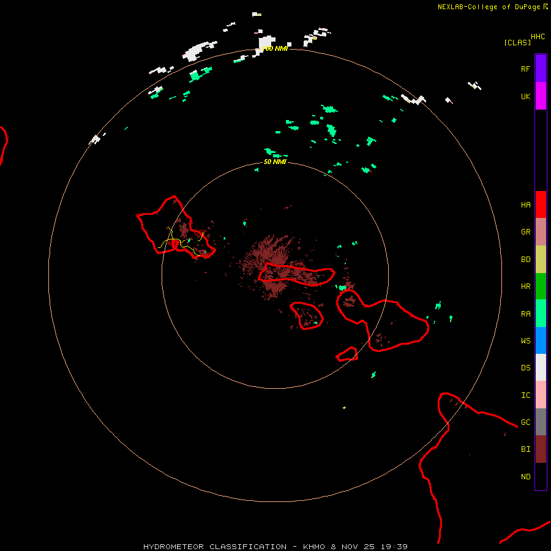This screenshot has height=551, width=551.
Task: Select the WS blue legend swatch
Action: click(x=541, y=340)
